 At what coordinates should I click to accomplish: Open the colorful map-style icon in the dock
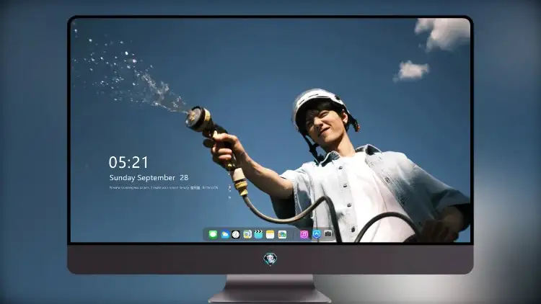click(282, 234)
